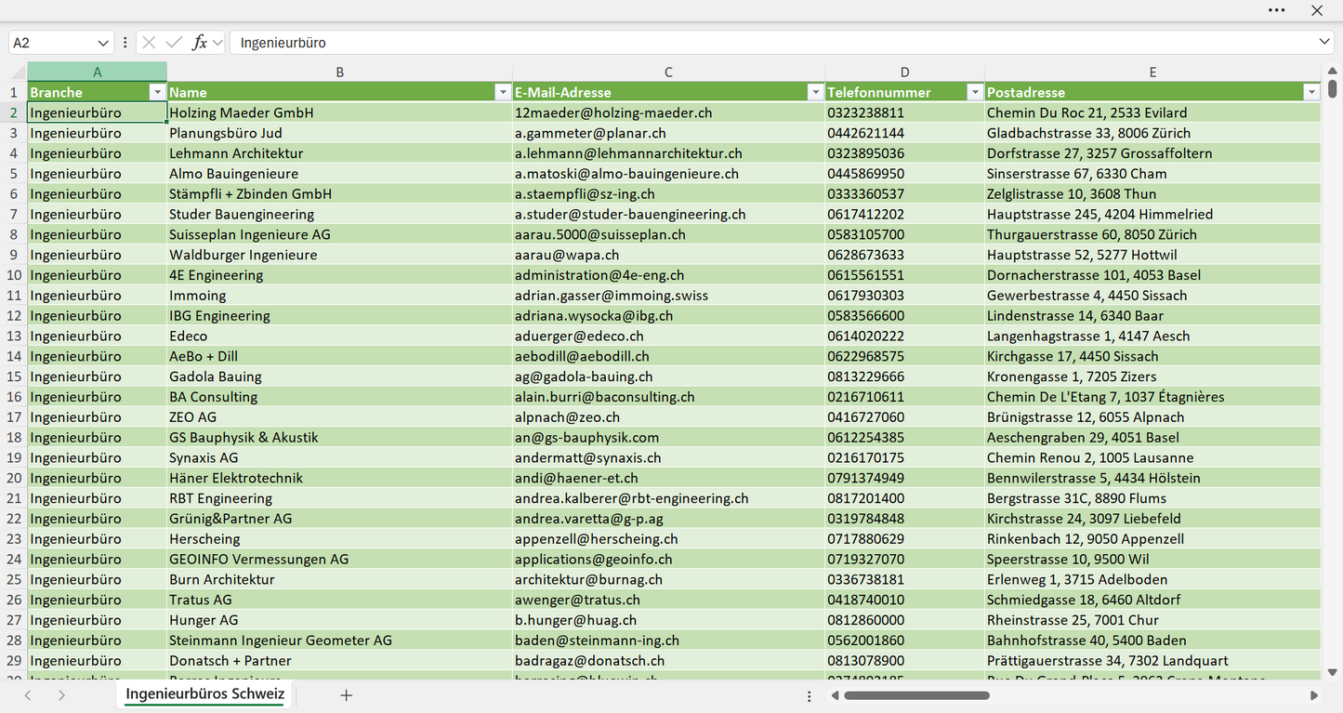Go to the previous sheet using the left arrow
1343x713 pixels.
pos(28,695)
